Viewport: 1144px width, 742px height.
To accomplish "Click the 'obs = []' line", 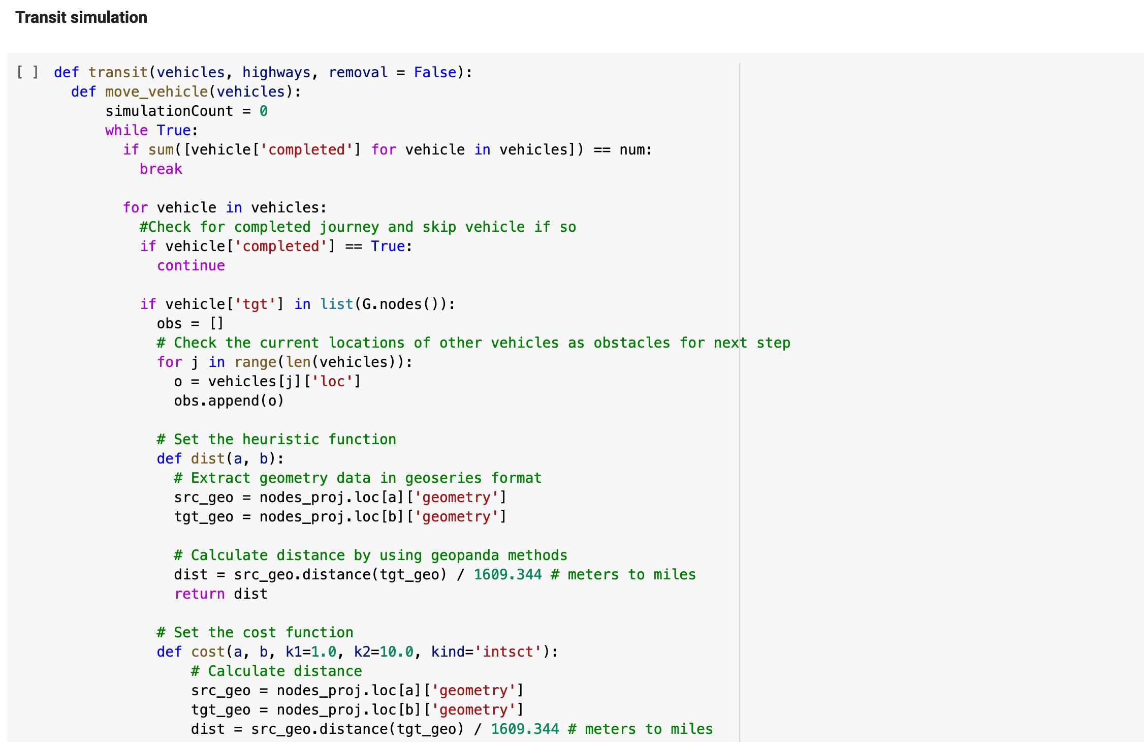I will [190, 323].
